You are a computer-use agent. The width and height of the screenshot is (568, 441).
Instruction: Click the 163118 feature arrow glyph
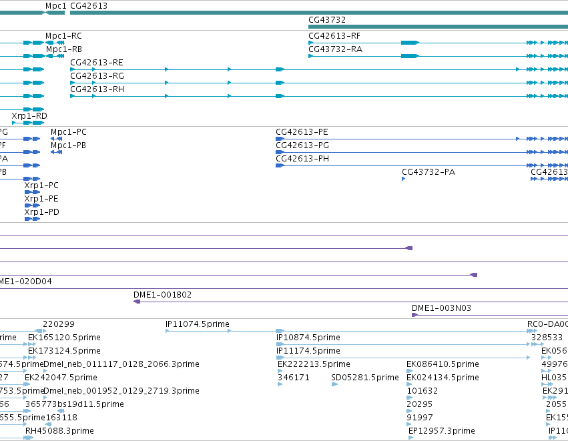(x=49, y=424)
